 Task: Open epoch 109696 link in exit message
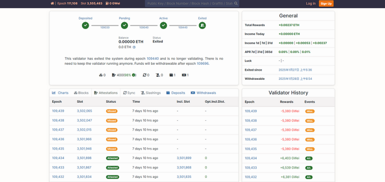(203, 63)
